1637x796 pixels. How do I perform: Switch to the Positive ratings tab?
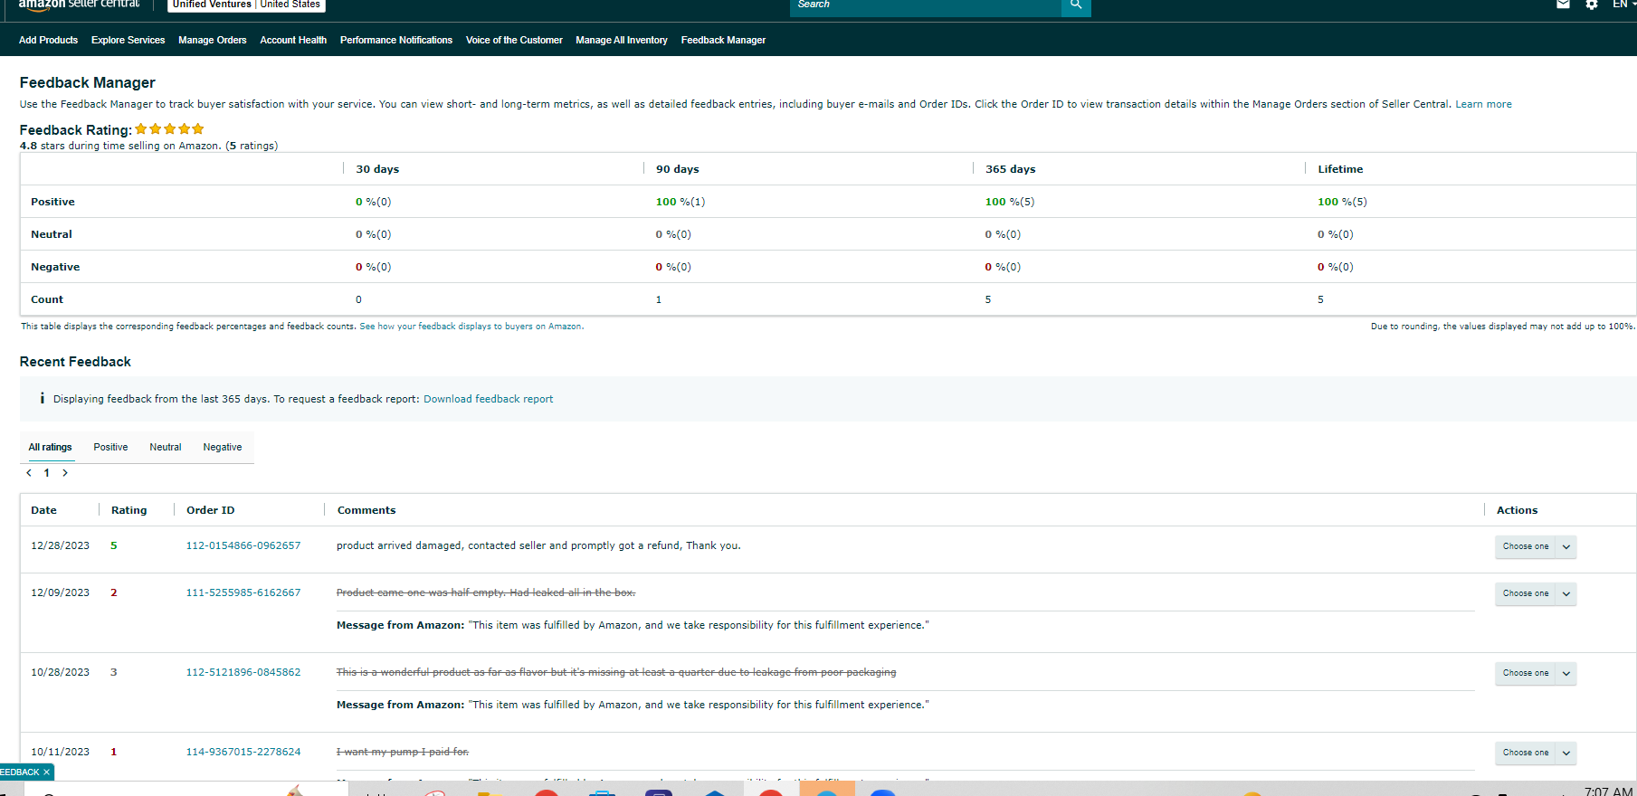click(110, 447)
